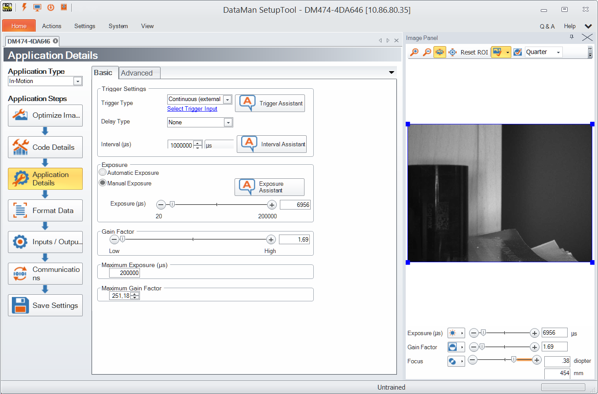Click the Reset ROI button

pos(474,52)
